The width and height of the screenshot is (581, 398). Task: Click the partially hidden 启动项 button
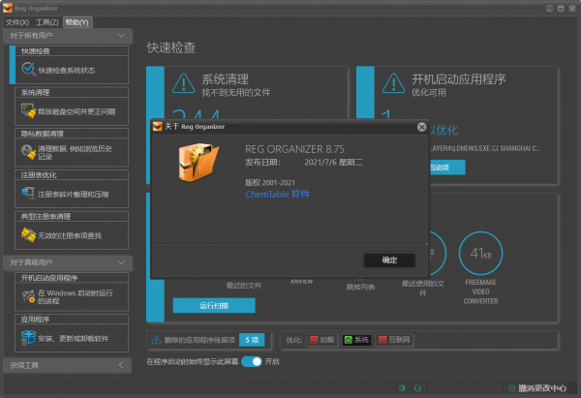pyautogui.click(x=447, y=168)
